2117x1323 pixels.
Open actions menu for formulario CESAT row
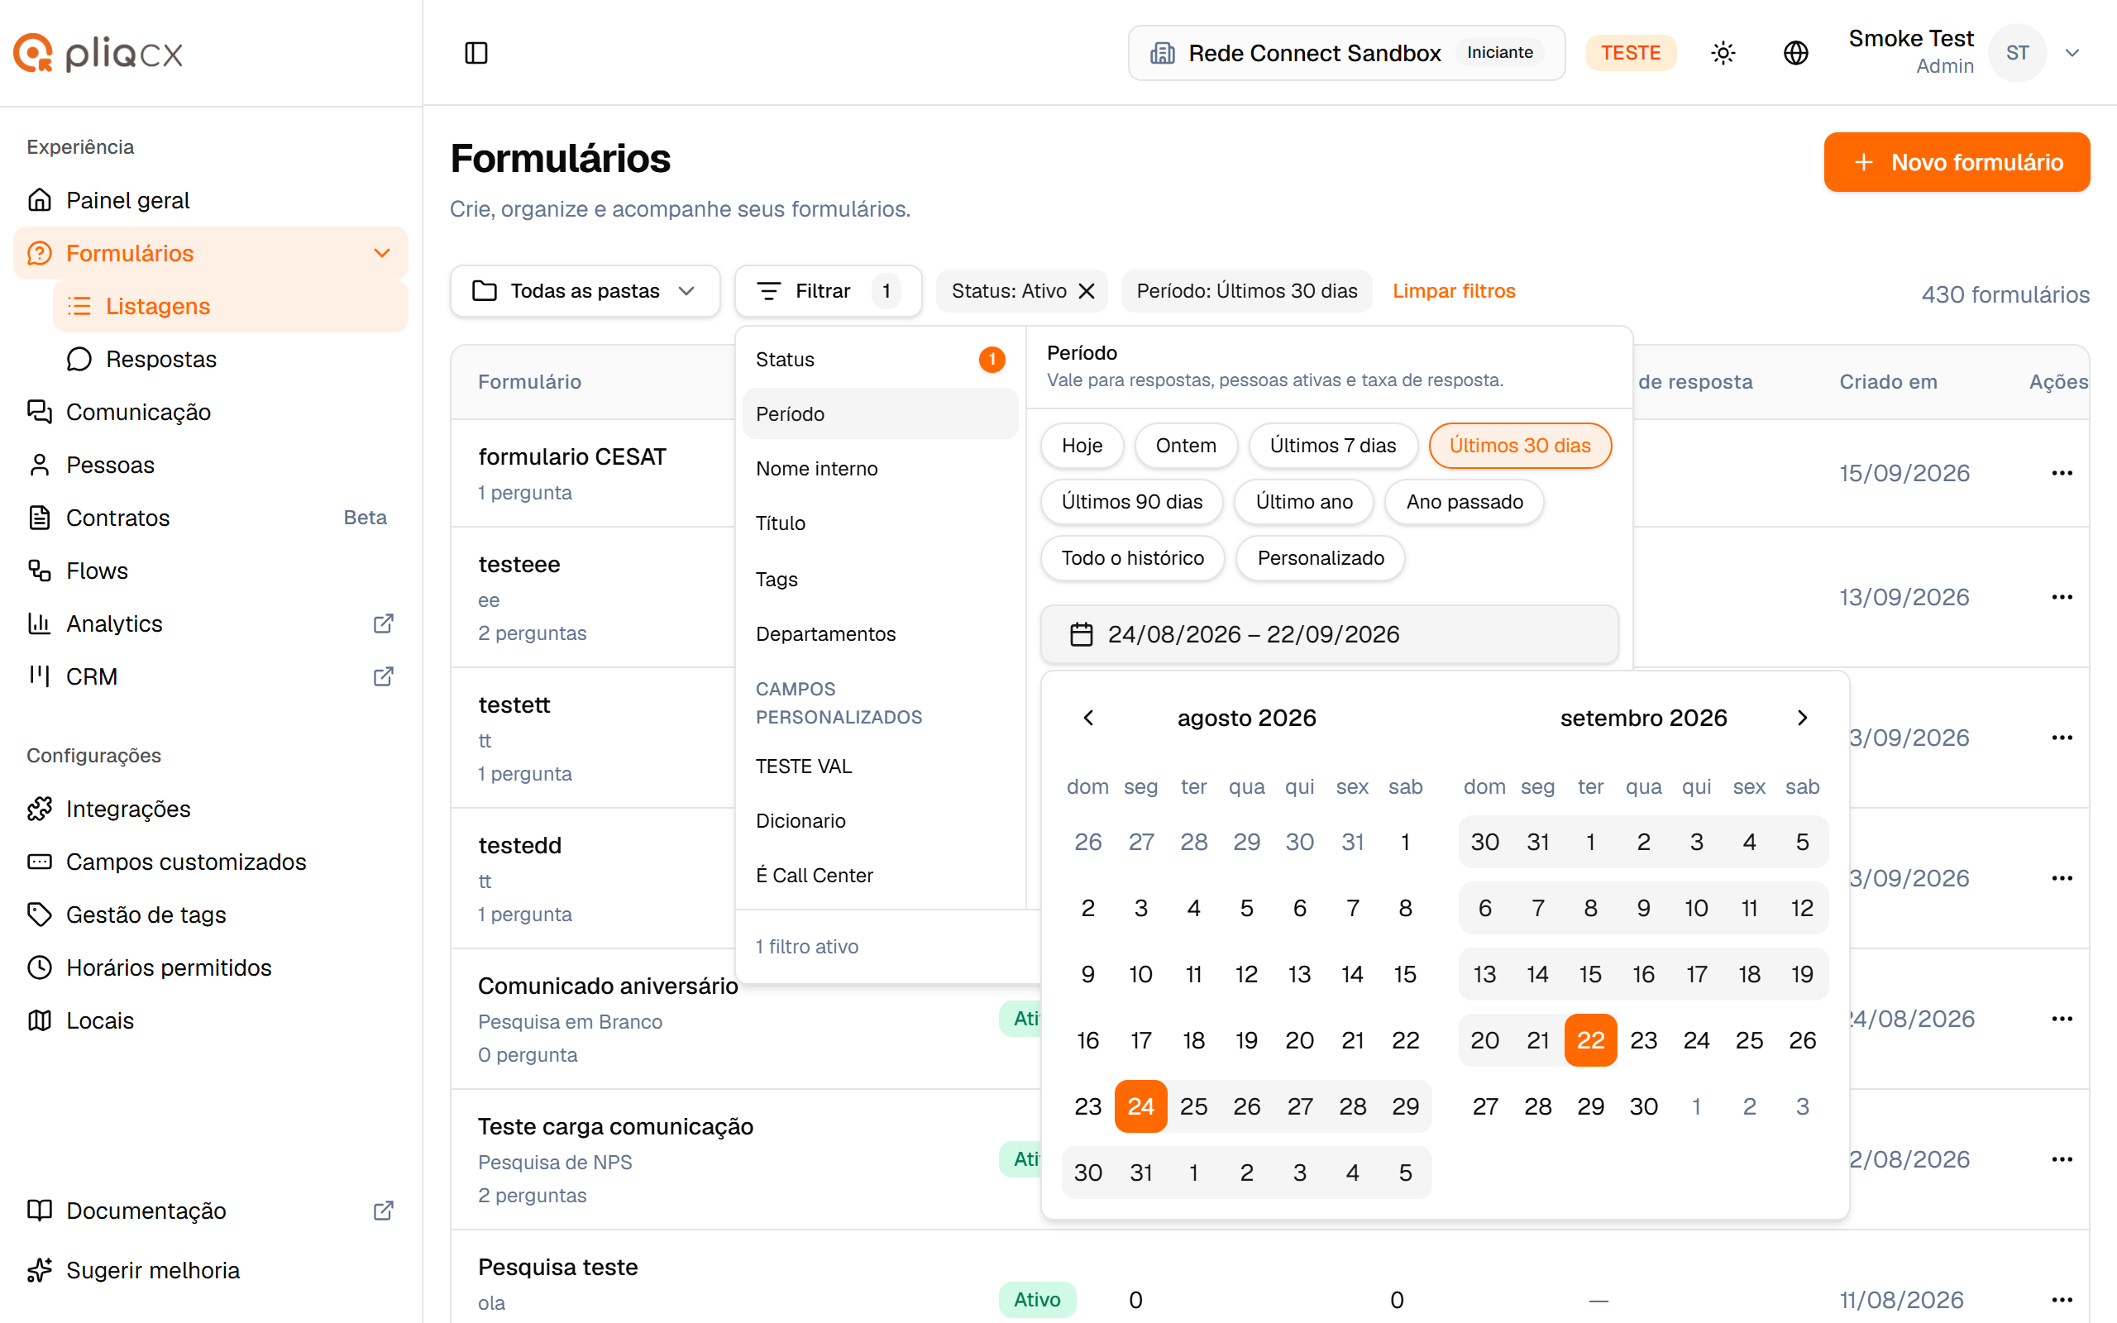[2062, 472]
